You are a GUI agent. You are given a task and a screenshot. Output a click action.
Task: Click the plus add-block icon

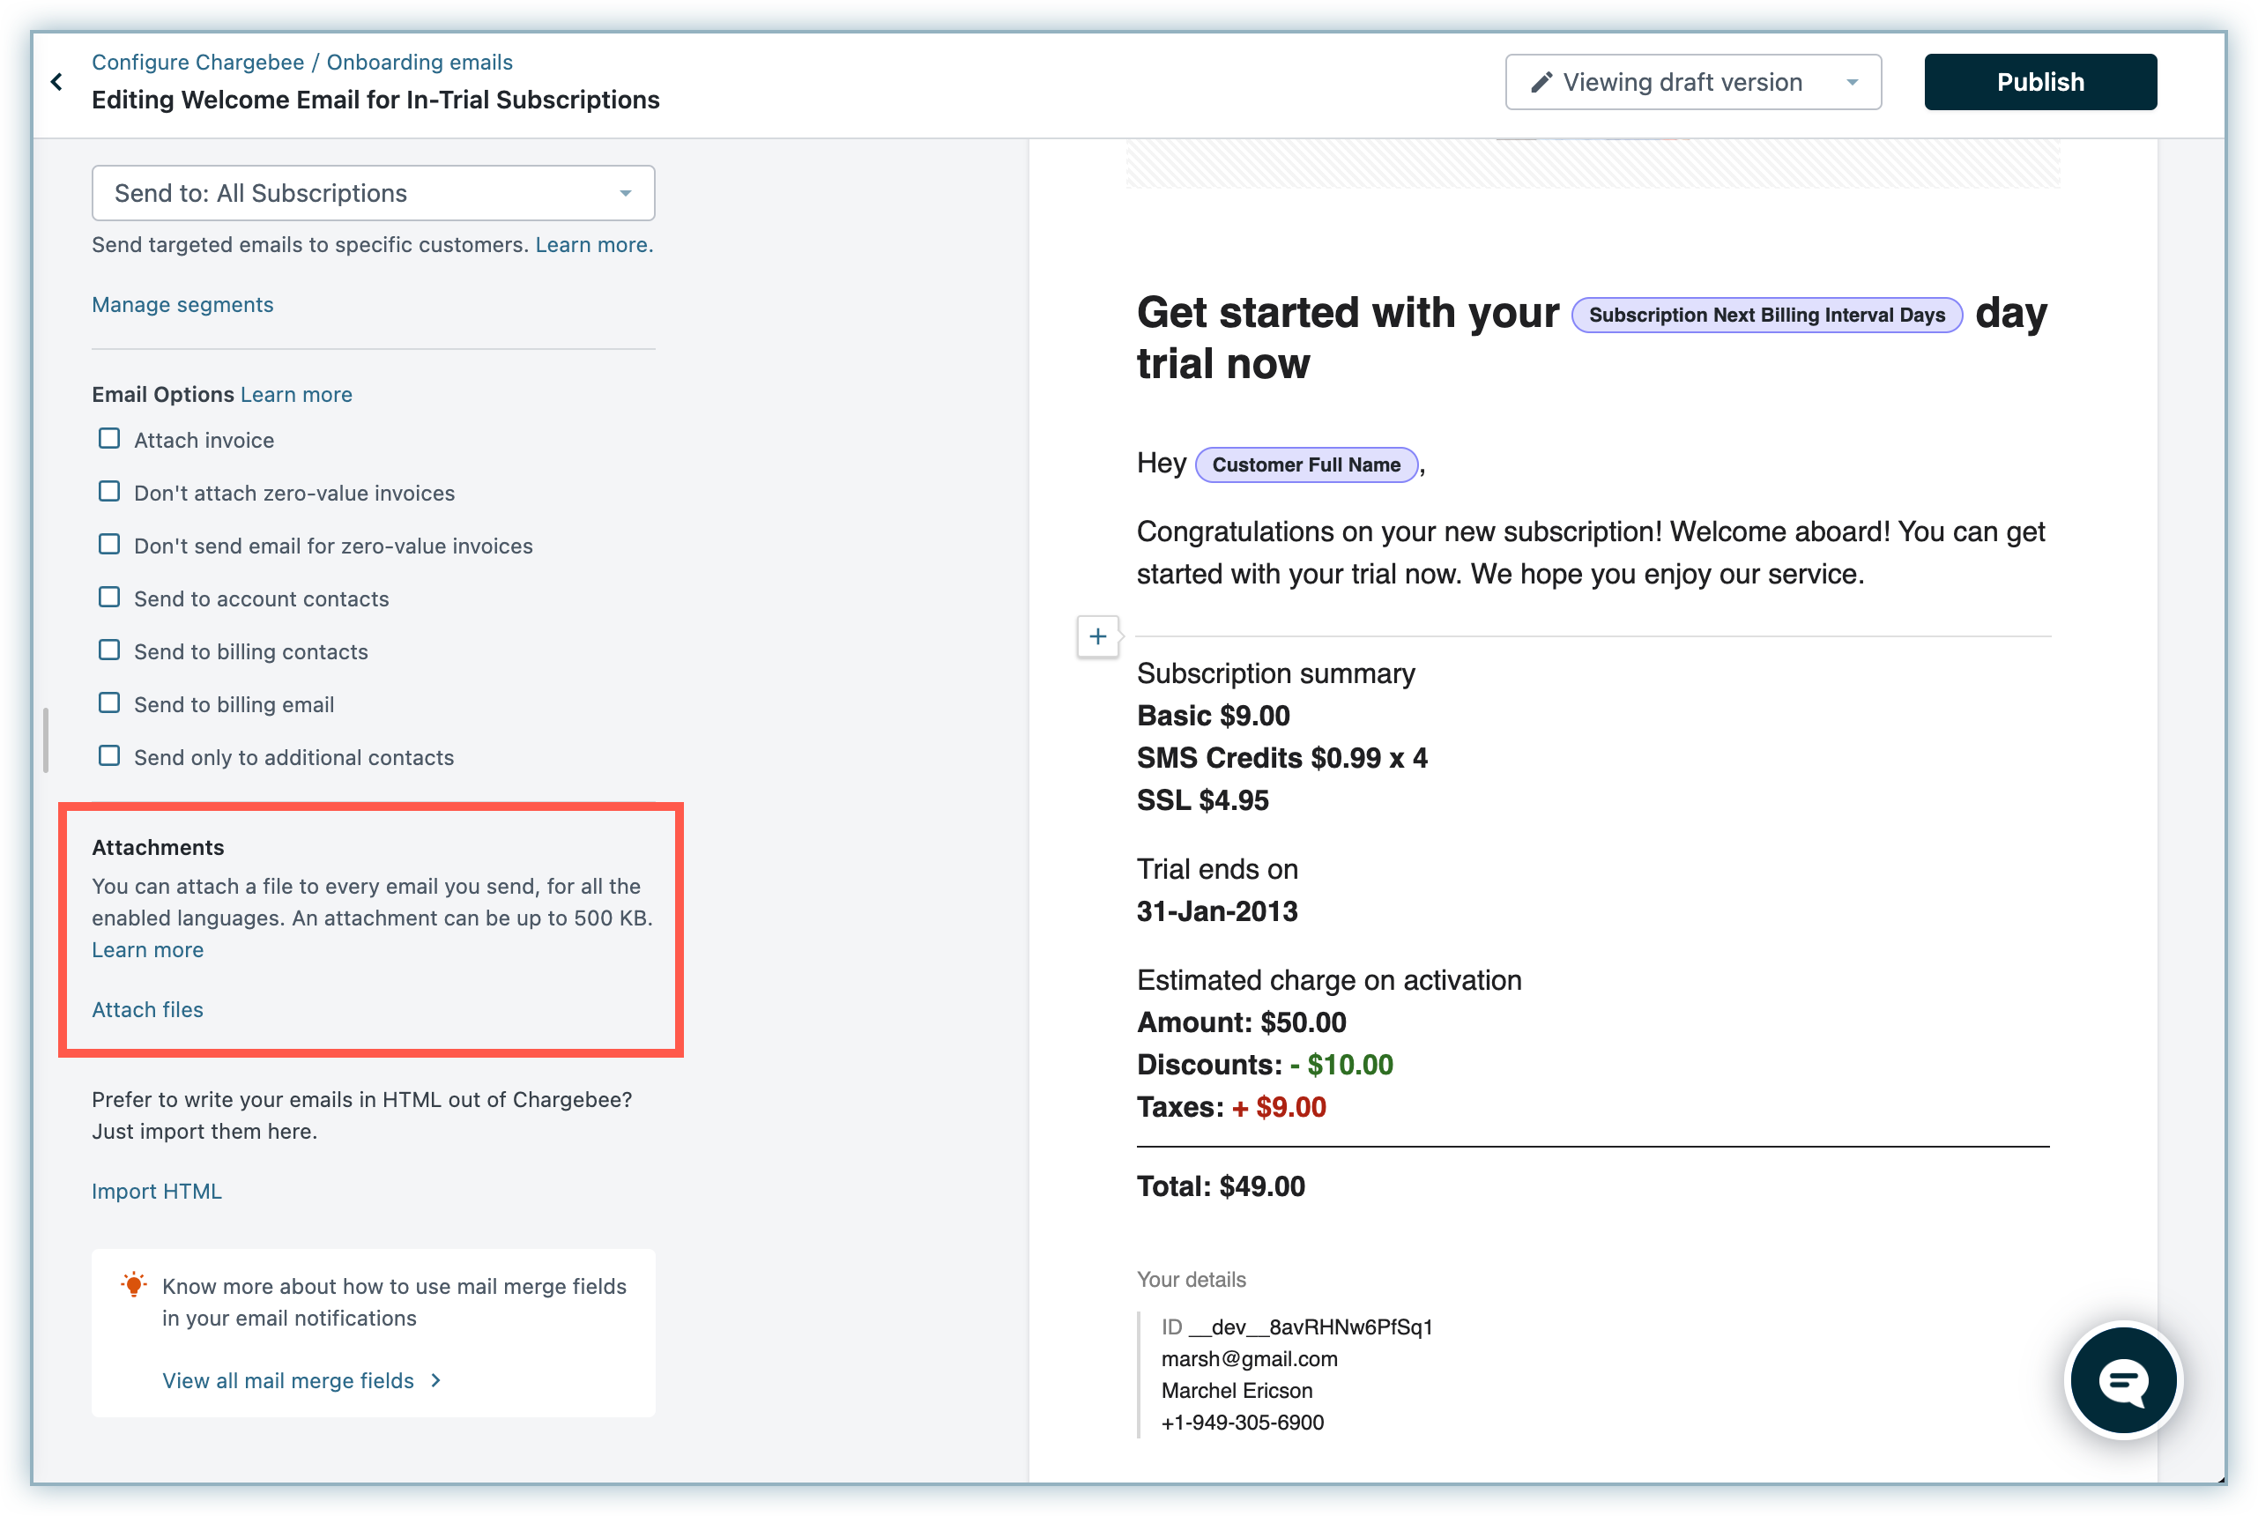pos(1097,636)
